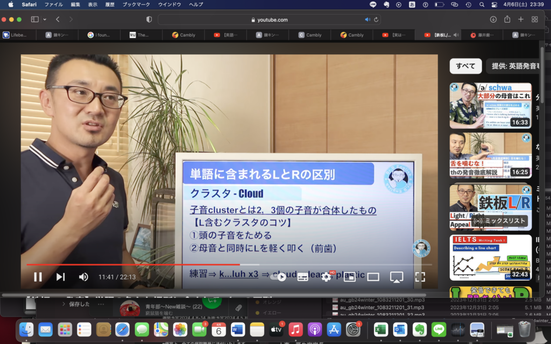Stream the video via AirPlay
This screenshot has width=551, height=344.
point(397,277)
